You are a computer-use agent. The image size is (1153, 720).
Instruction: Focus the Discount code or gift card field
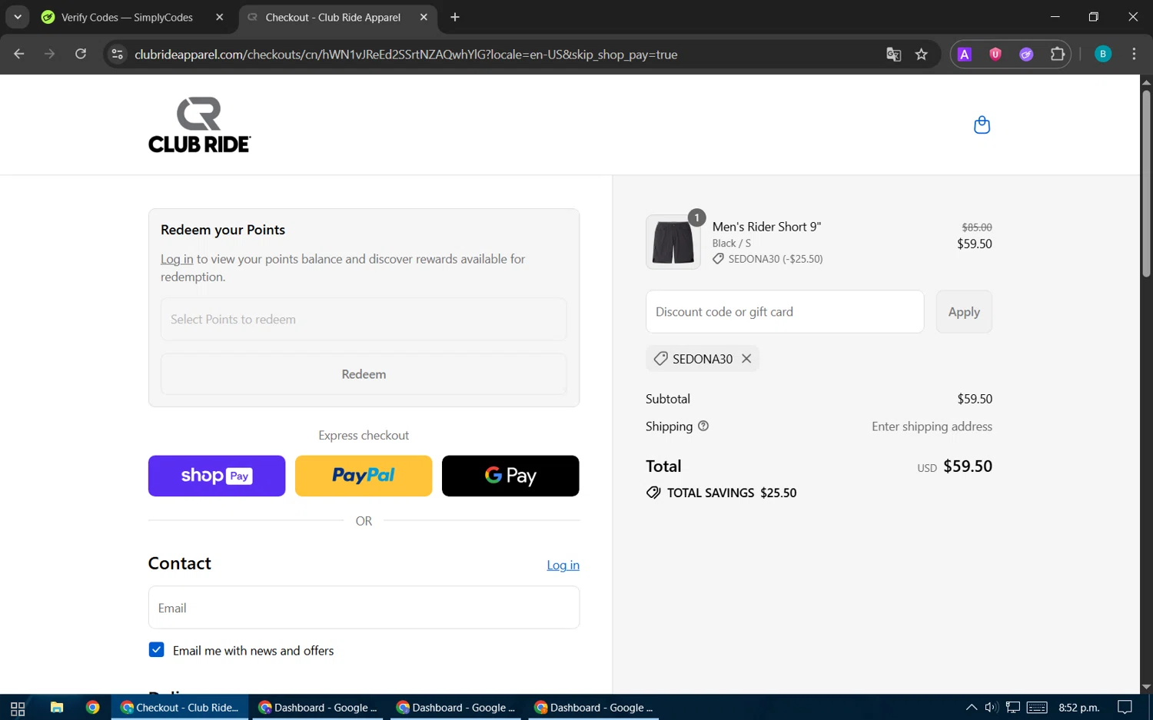pyautogui.click(x=785, y=312)
